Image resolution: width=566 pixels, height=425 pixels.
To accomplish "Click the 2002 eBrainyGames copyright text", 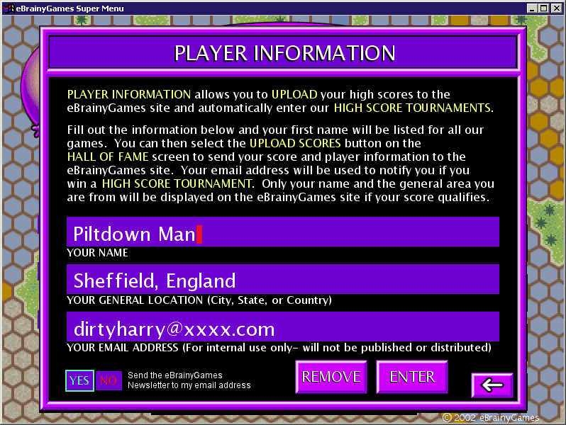I will (491, 417).
